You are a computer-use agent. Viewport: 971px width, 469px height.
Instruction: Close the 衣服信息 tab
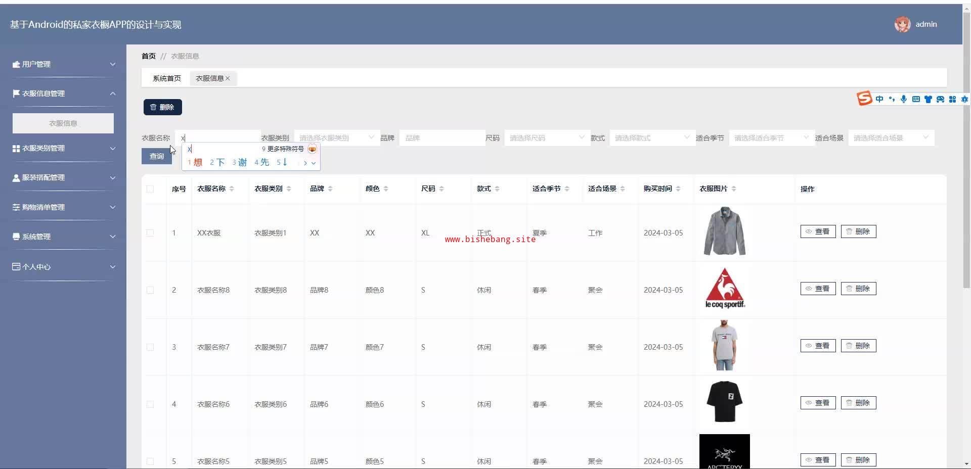228,78
